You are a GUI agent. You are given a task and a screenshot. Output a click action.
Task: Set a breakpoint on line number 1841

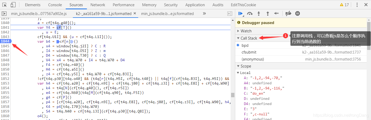coord(5,27)
